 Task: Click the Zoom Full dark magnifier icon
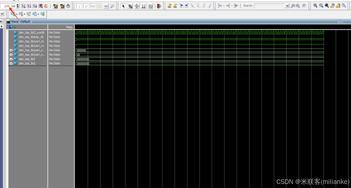(326, 6)
